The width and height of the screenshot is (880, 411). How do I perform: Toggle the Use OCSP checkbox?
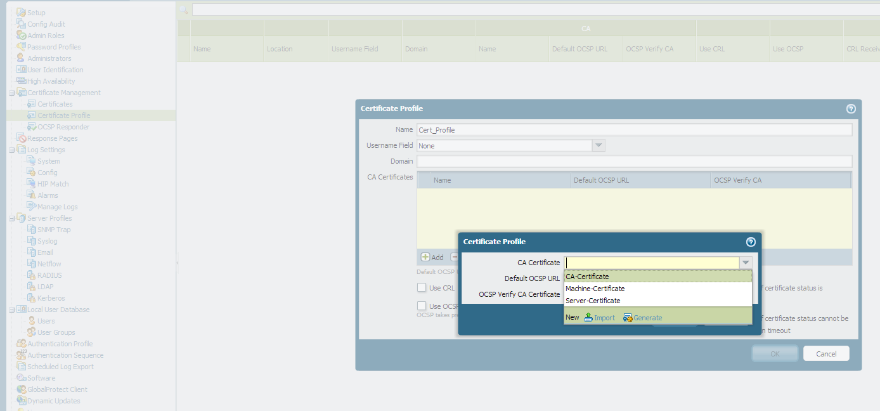[422, 306]
